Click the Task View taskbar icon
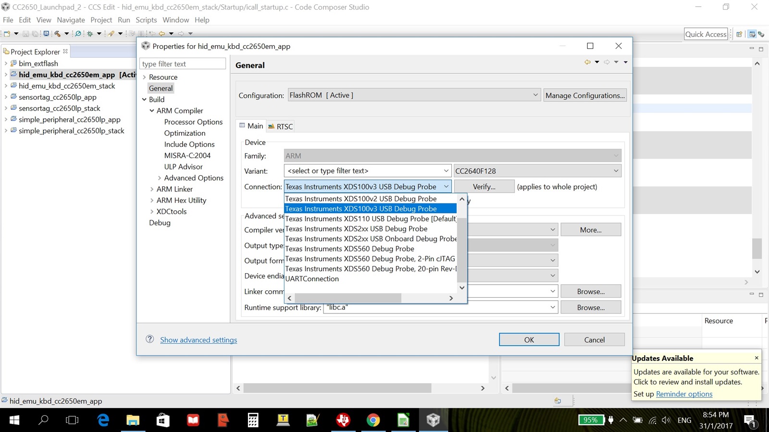The image size is (769, 432). pos(72,420)
